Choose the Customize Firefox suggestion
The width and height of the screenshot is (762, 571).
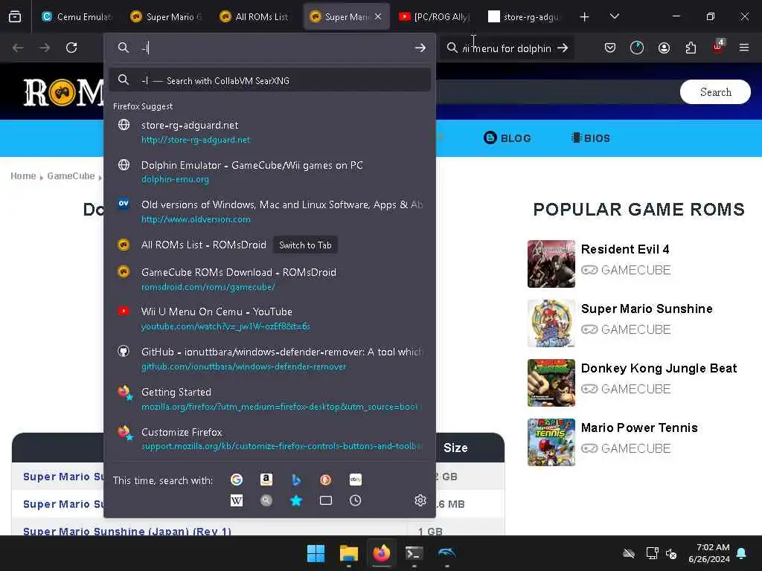269,439
